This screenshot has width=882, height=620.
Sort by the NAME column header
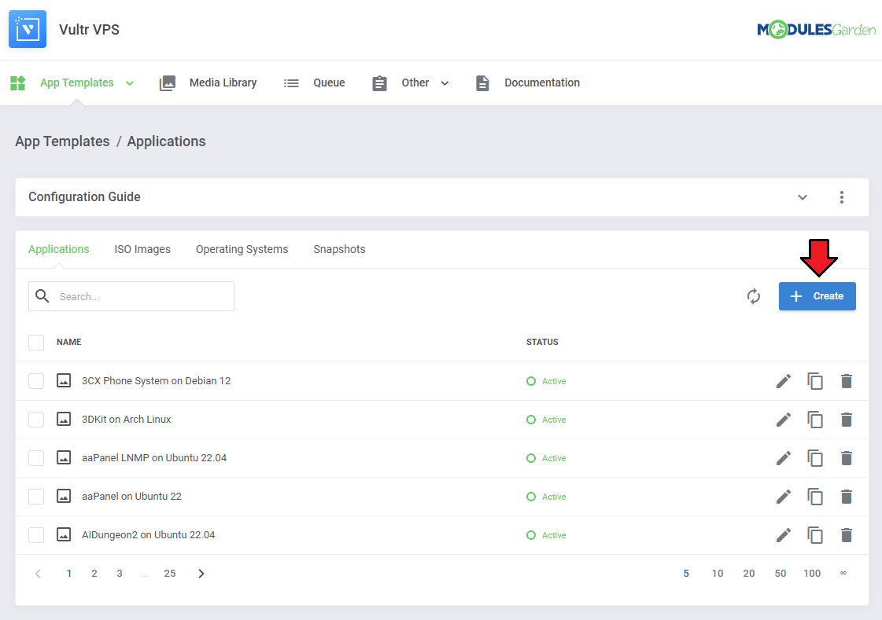[68, 342]
